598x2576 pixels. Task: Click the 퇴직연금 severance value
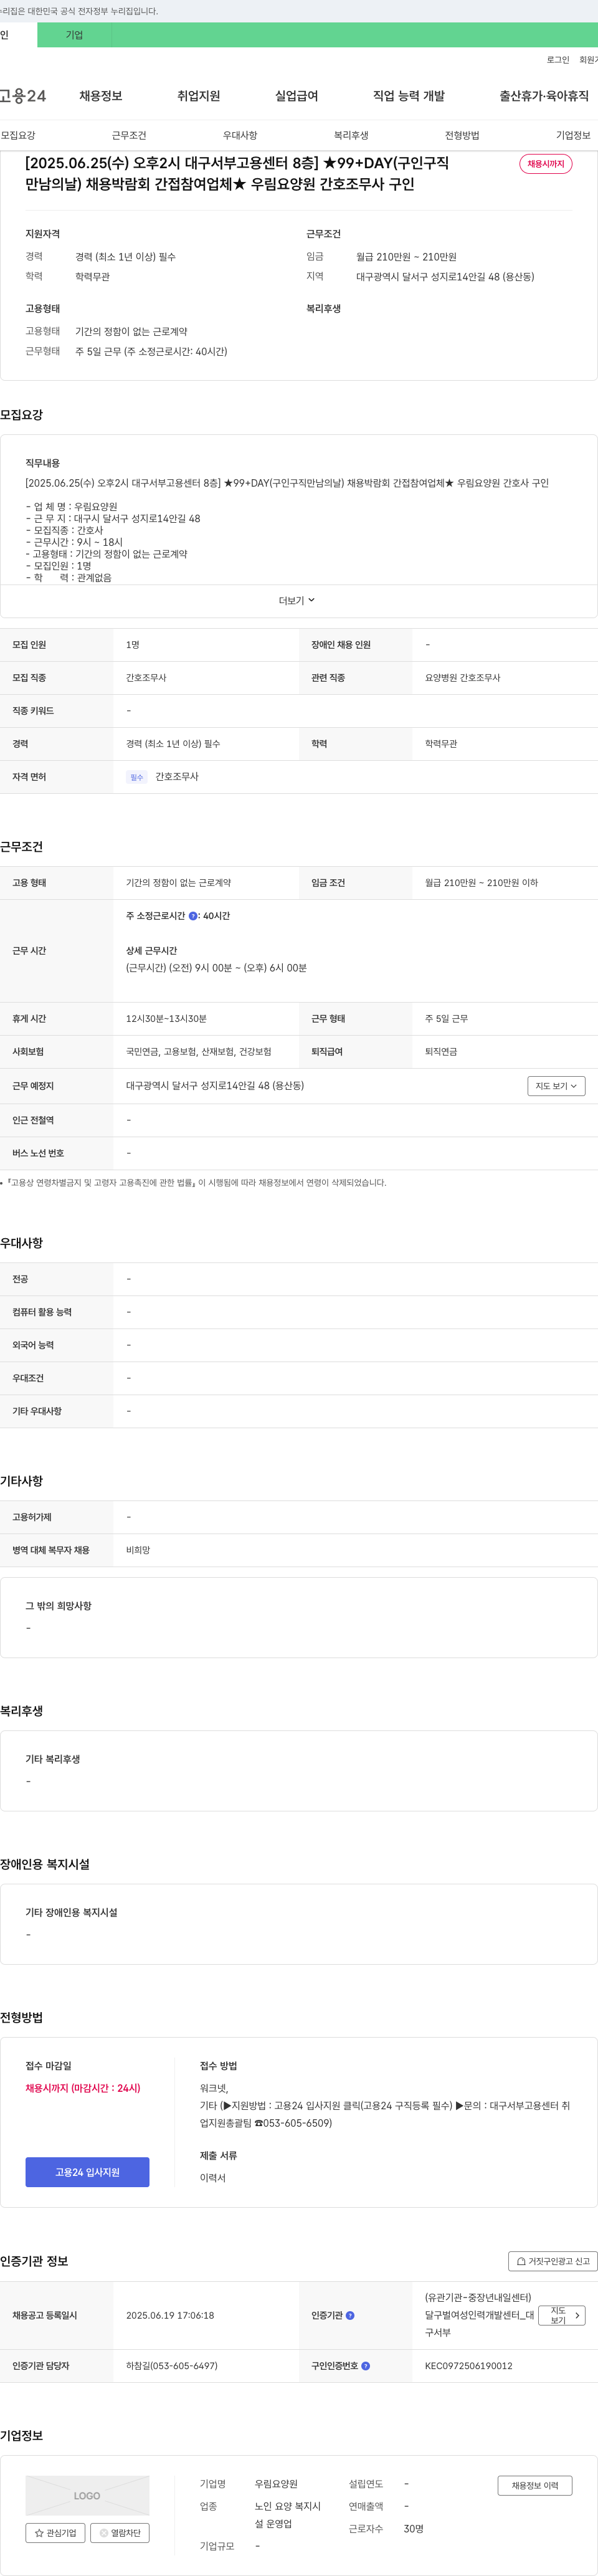coord(441,1052)
